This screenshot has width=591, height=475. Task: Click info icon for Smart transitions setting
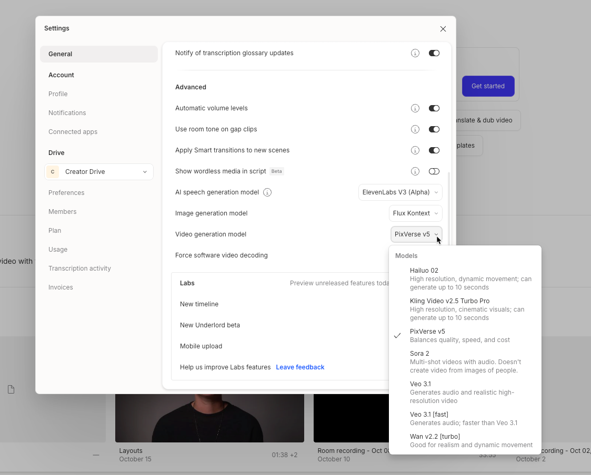coord(415,150)
